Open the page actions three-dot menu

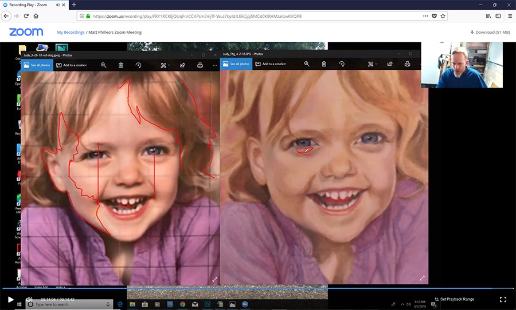(x=425, y=16)
